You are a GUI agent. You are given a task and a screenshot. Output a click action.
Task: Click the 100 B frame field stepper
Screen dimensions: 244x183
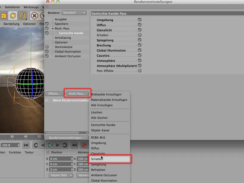19,145
